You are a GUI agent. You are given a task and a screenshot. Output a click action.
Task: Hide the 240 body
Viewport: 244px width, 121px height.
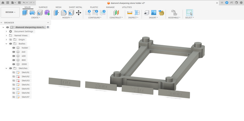[x=14, y=52]
